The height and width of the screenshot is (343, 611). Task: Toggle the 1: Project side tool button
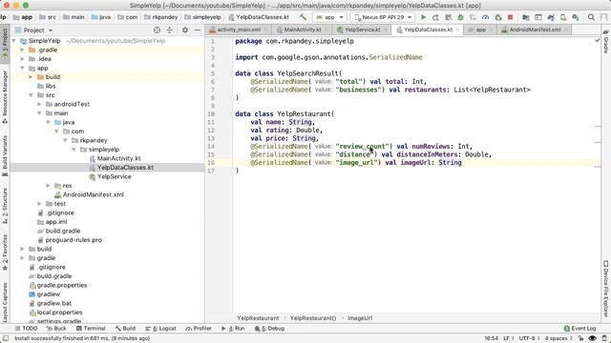(5, 43)
